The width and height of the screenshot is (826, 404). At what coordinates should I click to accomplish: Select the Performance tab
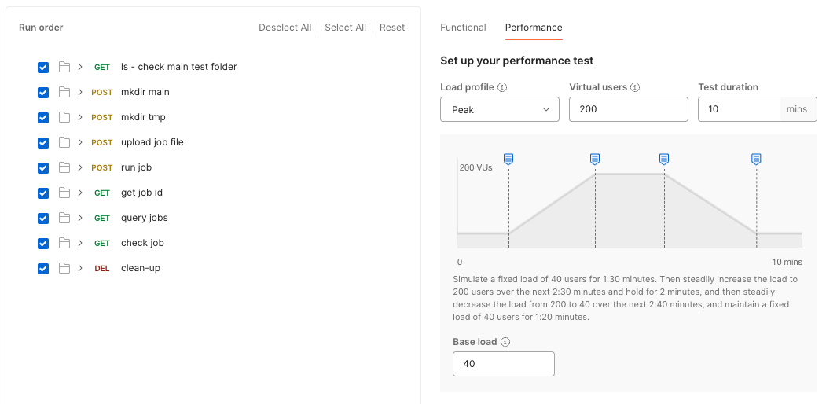(534, 28)
